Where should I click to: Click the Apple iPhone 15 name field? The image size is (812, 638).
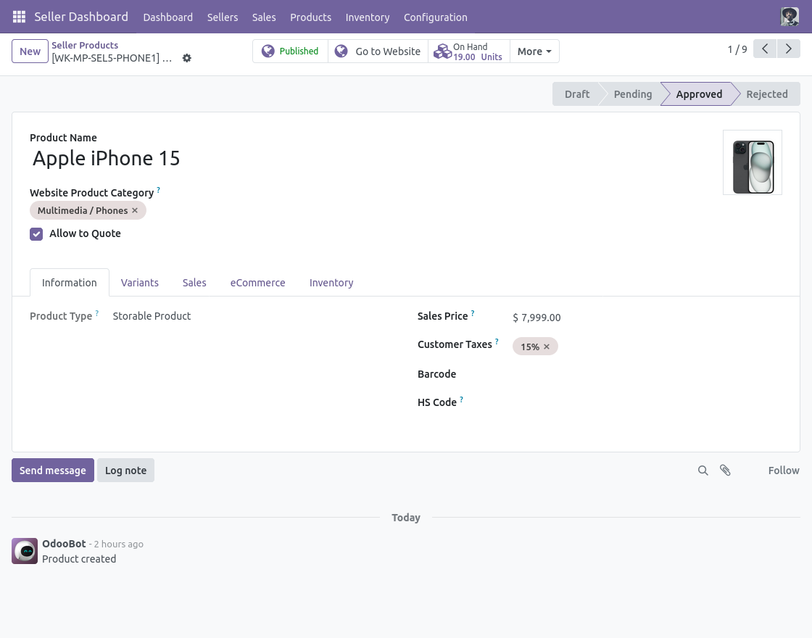pos(106,159)
